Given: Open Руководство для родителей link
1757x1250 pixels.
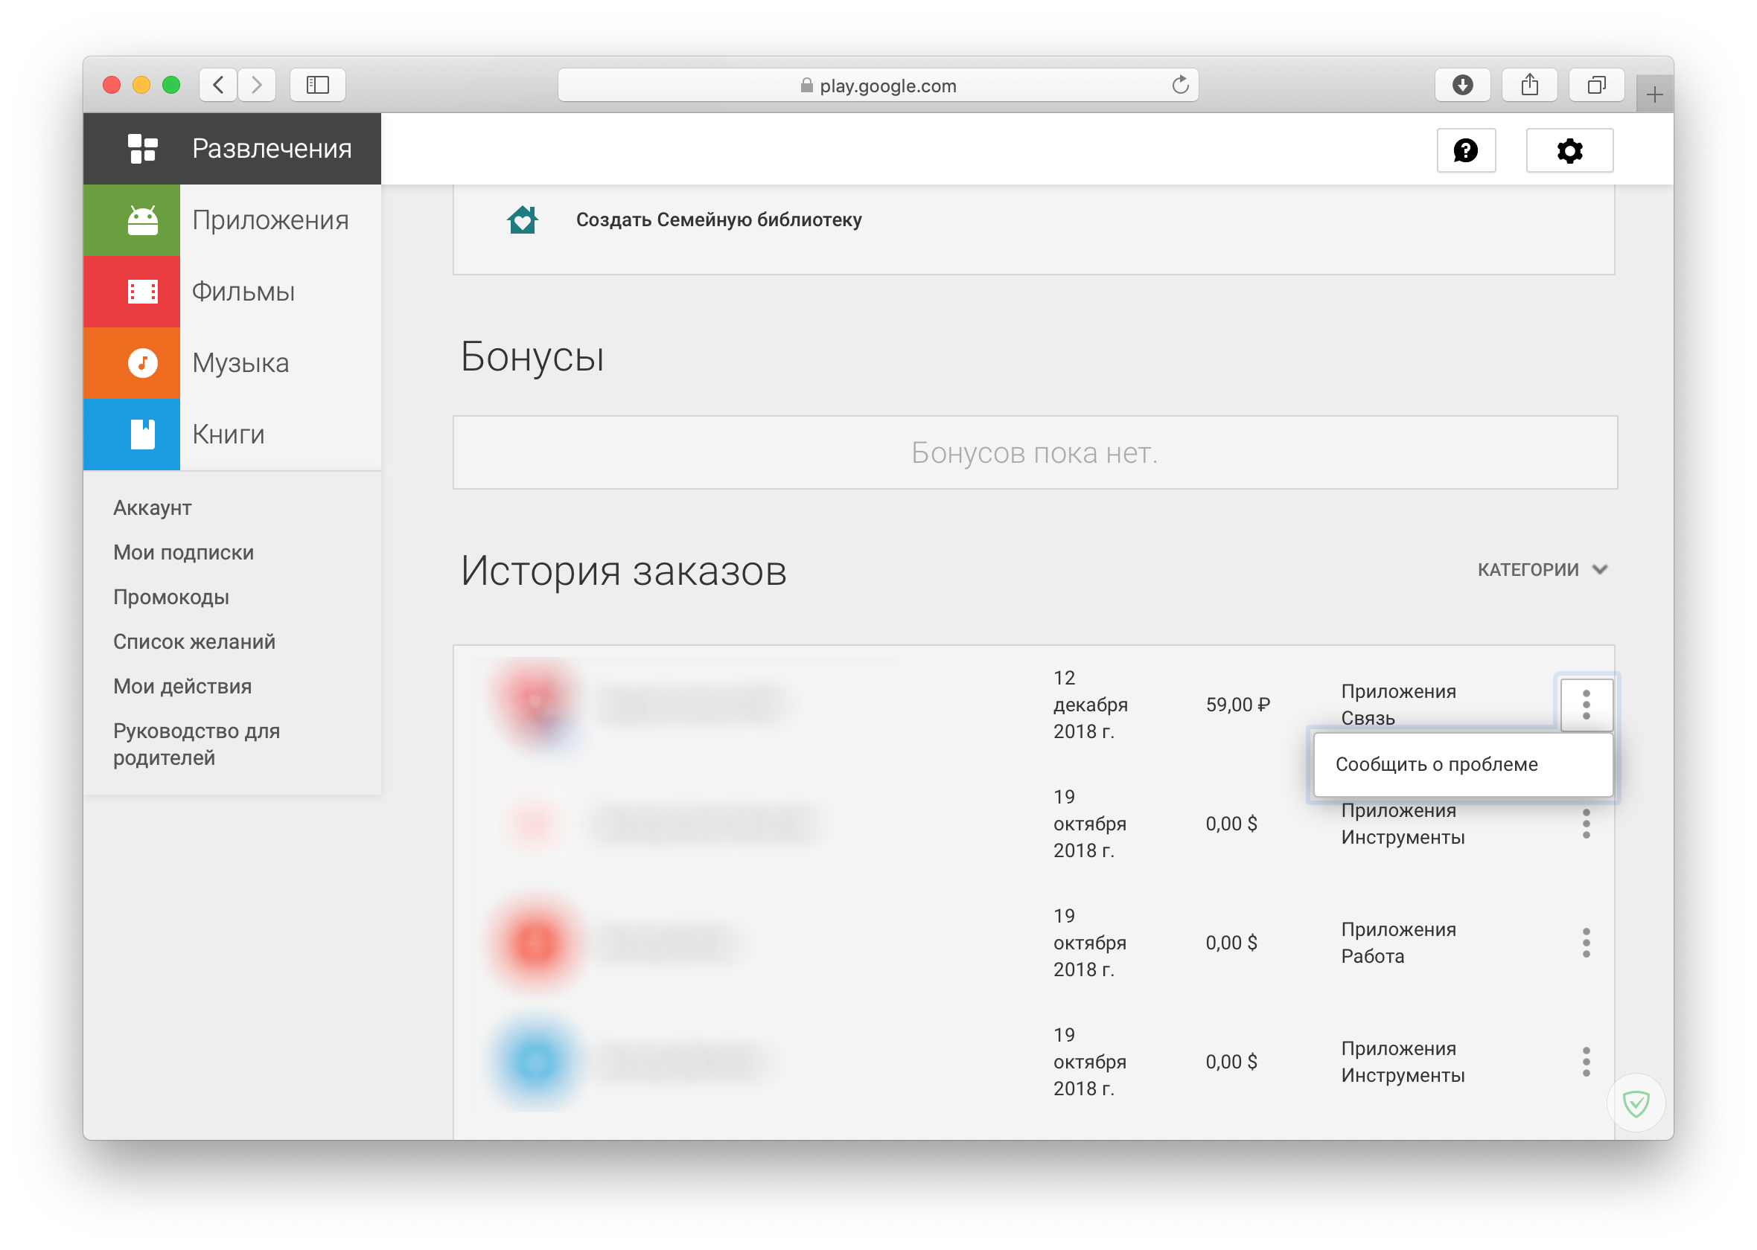Looking at the screenshot, I should tap(197, 744).
